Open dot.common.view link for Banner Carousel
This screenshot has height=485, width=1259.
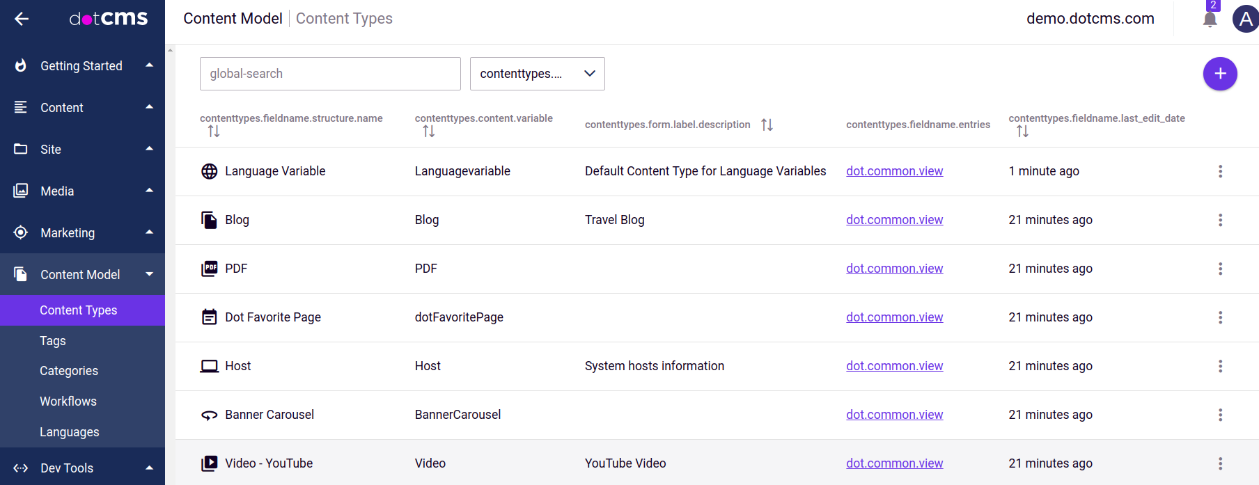click(894, 415)
